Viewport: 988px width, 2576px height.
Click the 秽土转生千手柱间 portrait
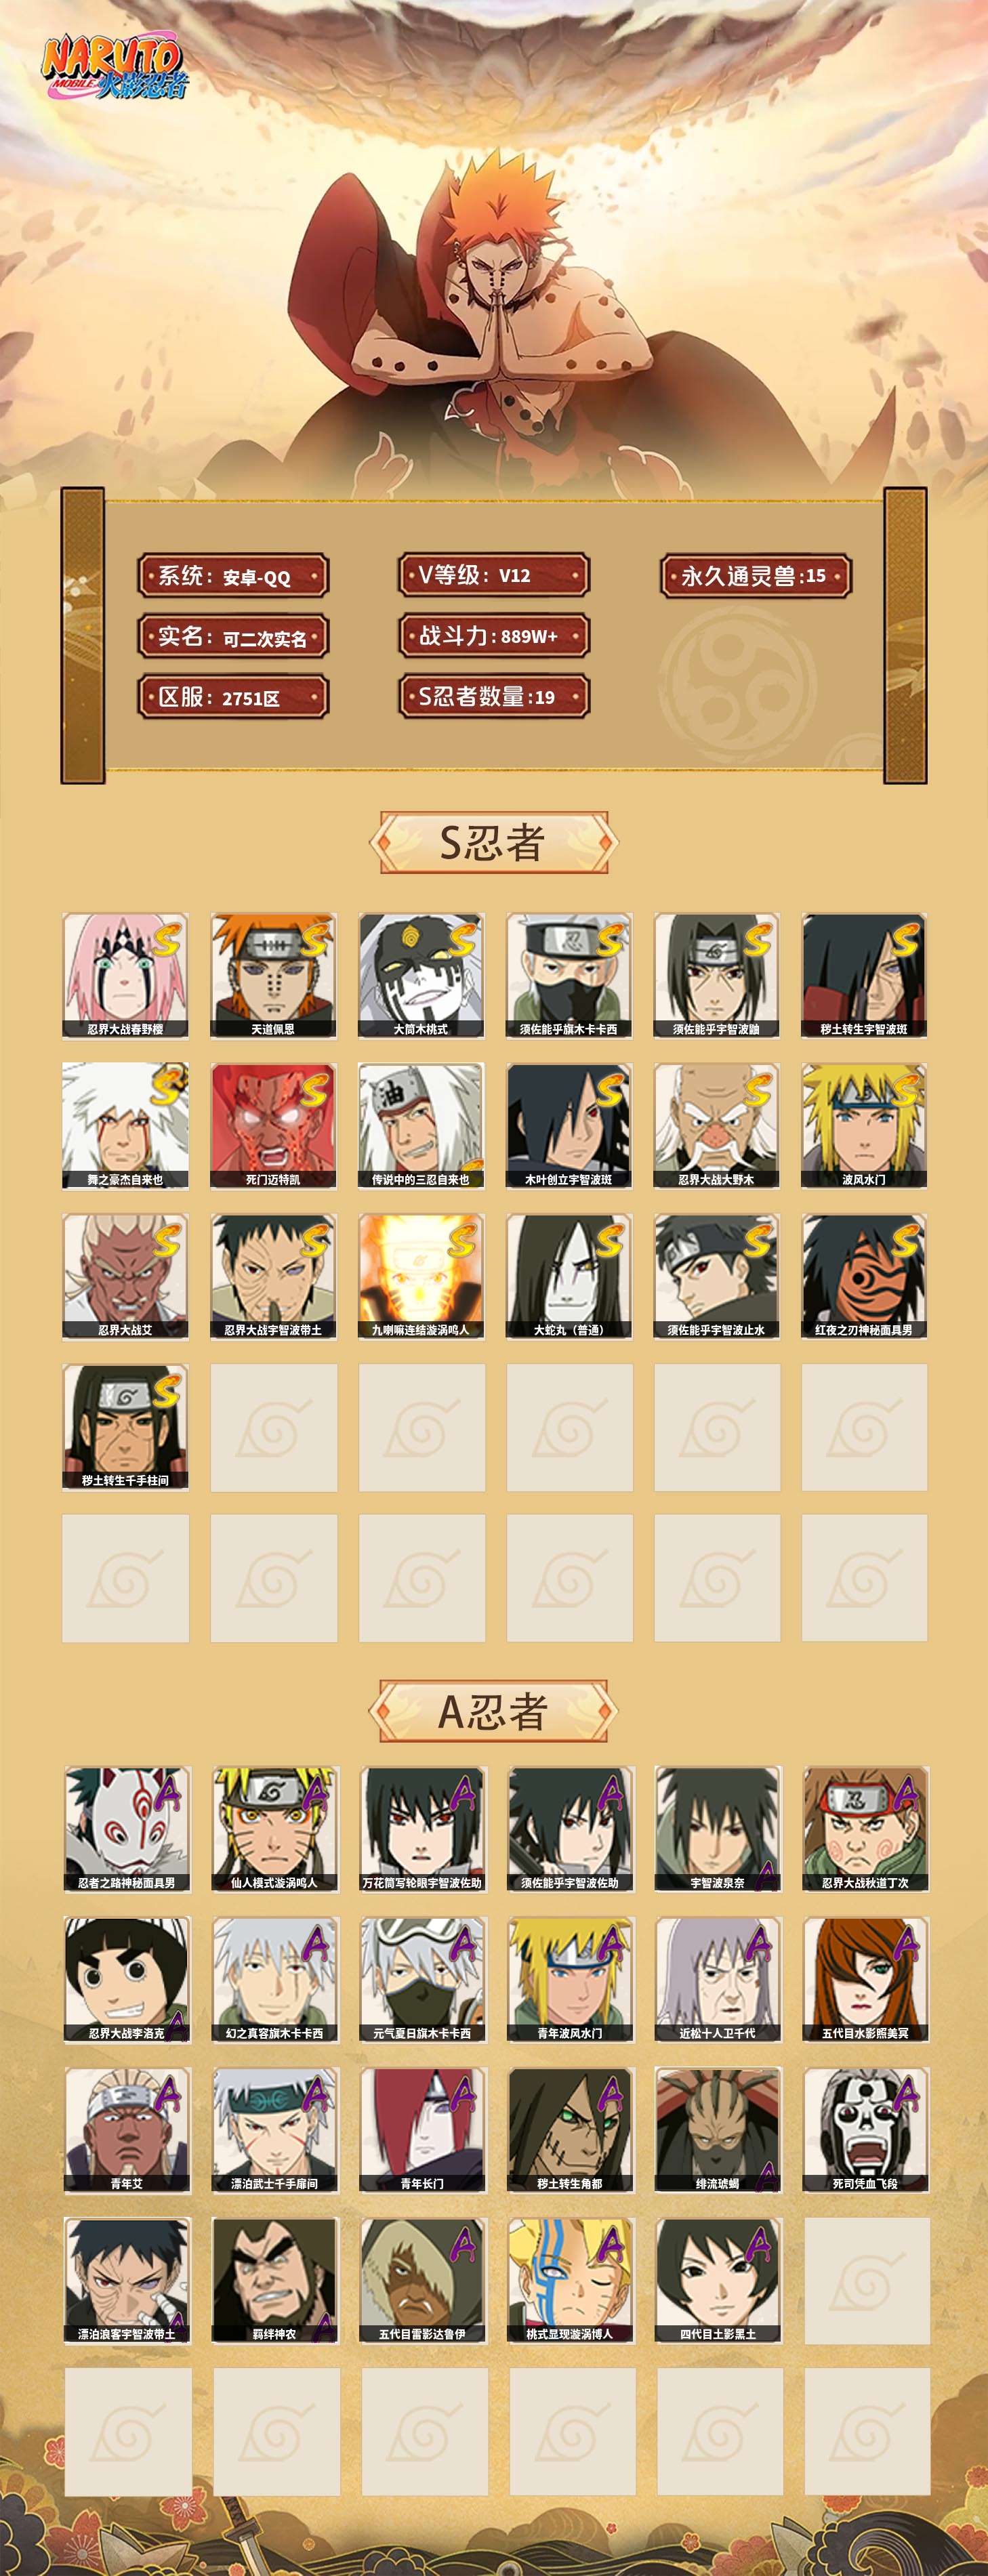[x=125, y=1427]
